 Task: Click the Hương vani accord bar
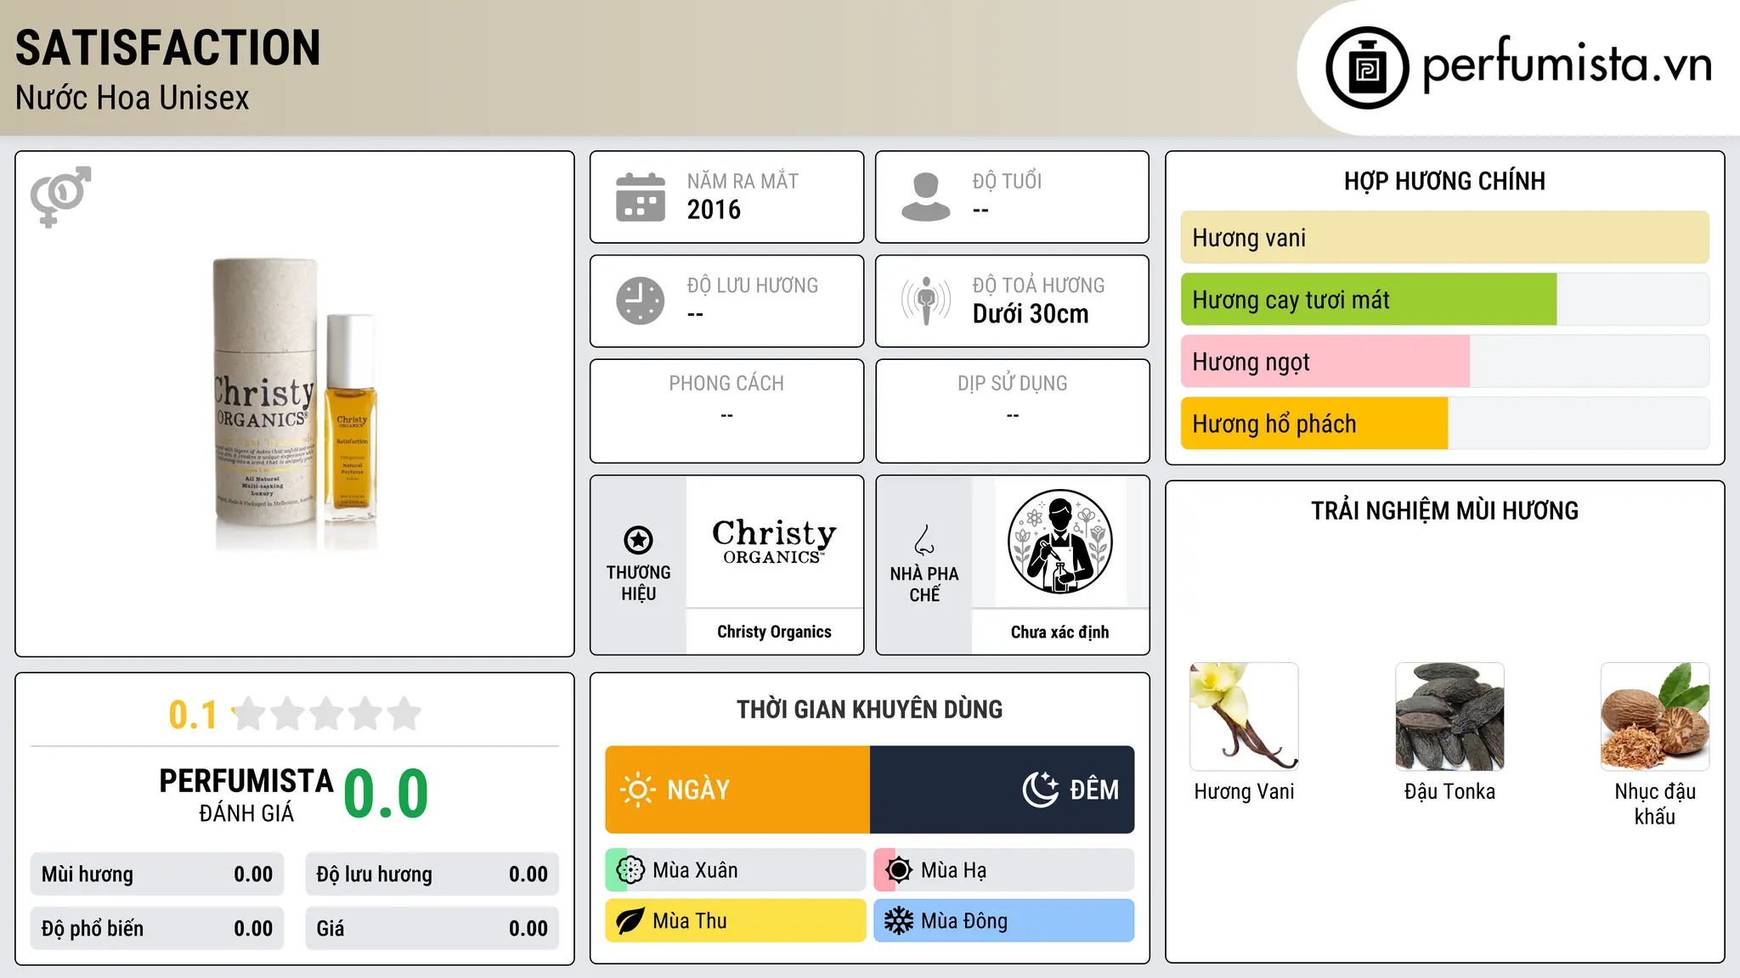pyautogui.click(x=1445, y=238)
